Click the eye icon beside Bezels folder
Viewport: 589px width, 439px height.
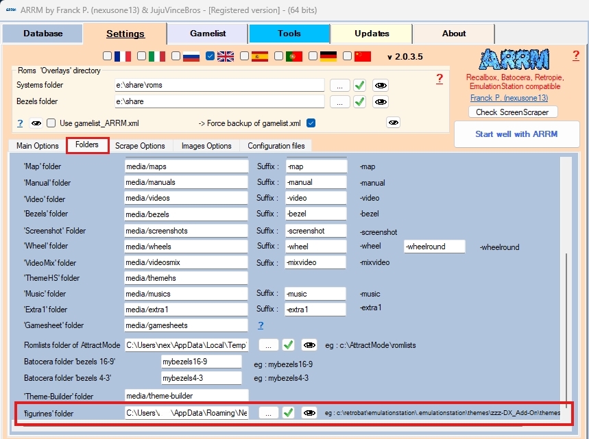point(381,101)
